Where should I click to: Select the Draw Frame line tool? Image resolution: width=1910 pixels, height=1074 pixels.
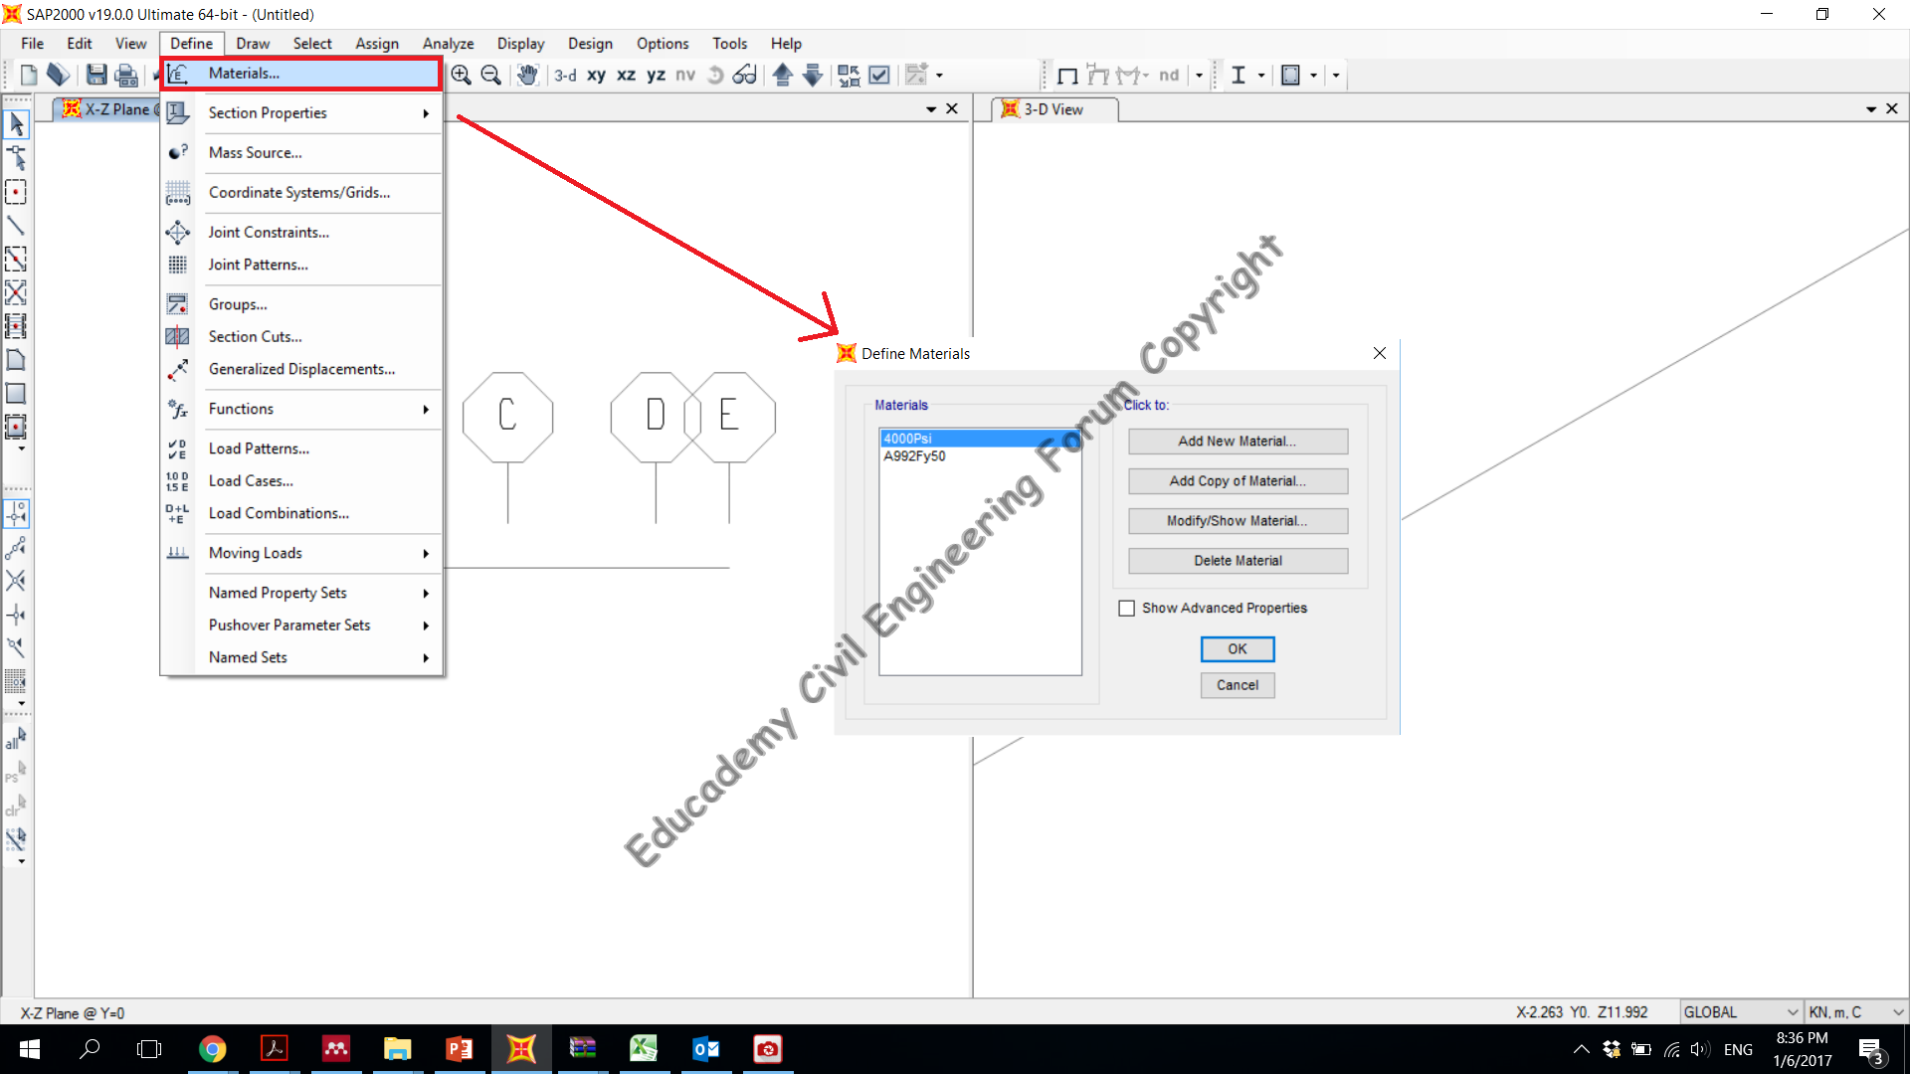[16, 226]
